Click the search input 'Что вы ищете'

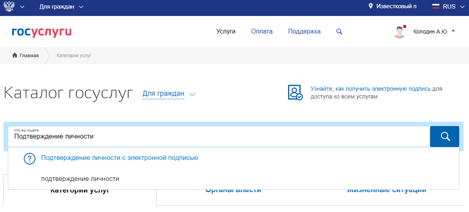tap(219, 136)
